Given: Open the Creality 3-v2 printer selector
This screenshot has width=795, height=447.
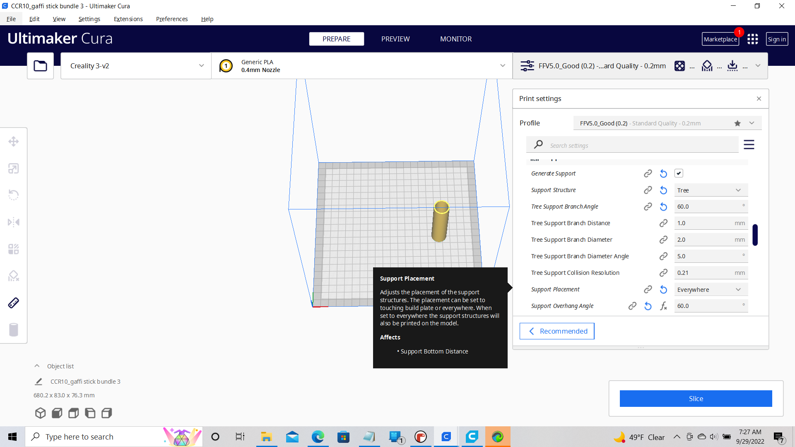Looking at the screenshot, I should point(136,66).
